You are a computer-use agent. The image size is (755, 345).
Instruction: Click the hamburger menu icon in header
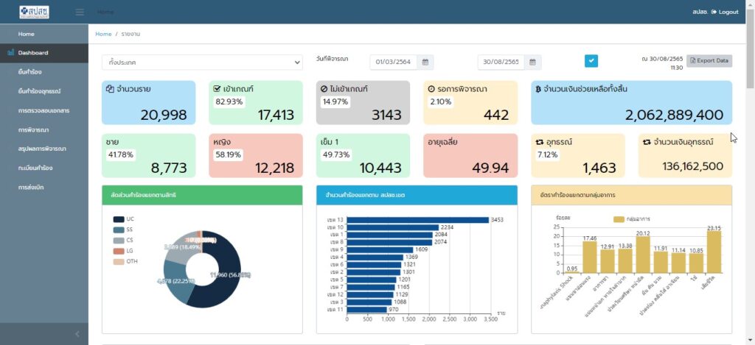tap(80, 12)
